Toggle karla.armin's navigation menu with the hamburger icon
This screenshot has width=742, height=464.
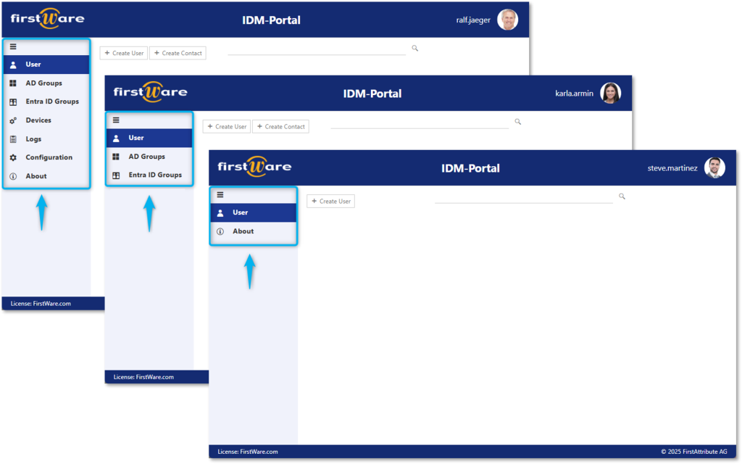tap(115, 120)
